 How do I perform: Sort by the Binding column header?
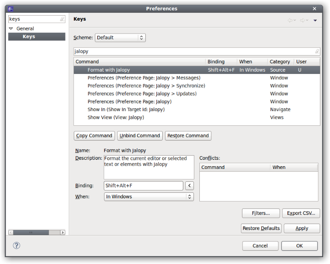pyautogui.click(x=221, y=62)
